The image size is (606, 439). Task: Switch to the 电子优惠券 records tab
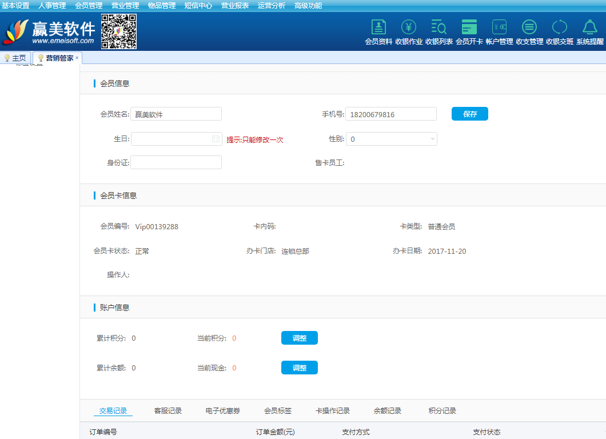click(222, 410)
